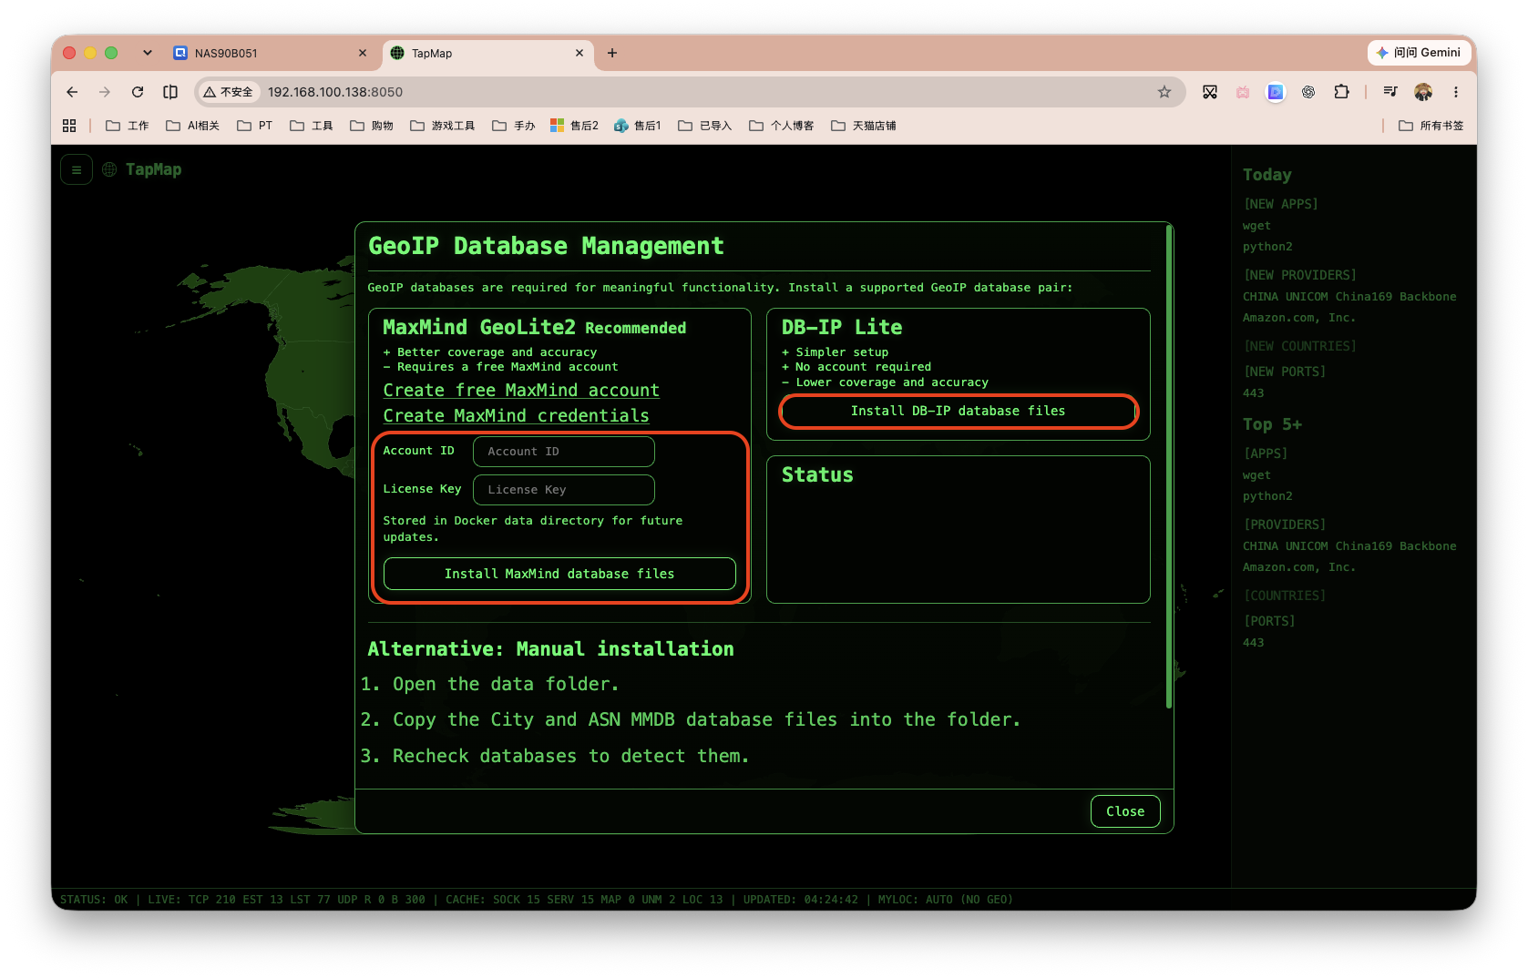Open the 工具 bookmark folder

tap(312, 126)
